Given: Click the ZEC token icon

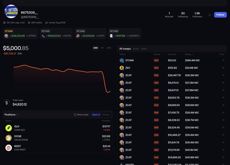Looking at the screenshot, I should 122,68.
